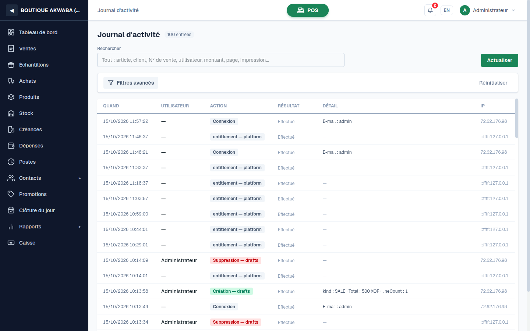Focus the Rechercher search field
530x331 pixels.
click(221, 60)
